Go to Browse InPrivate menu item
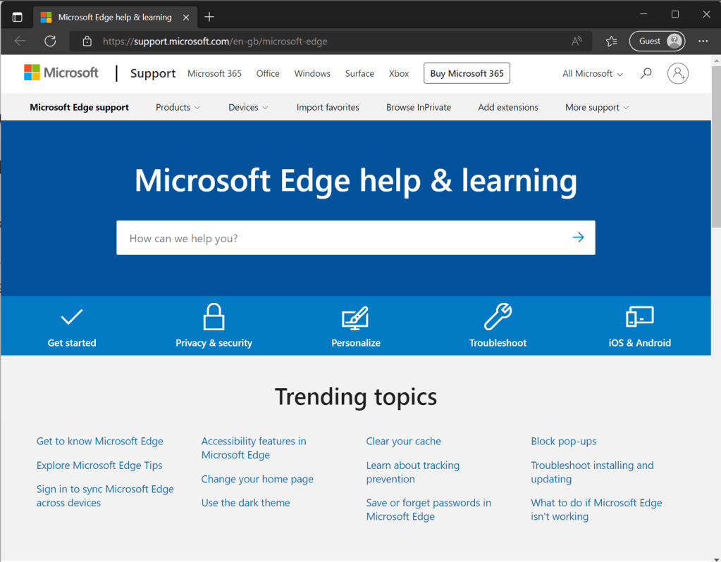The width and height of the screenshot is (721, 562). pyautogui.click(x=419, y=108)
